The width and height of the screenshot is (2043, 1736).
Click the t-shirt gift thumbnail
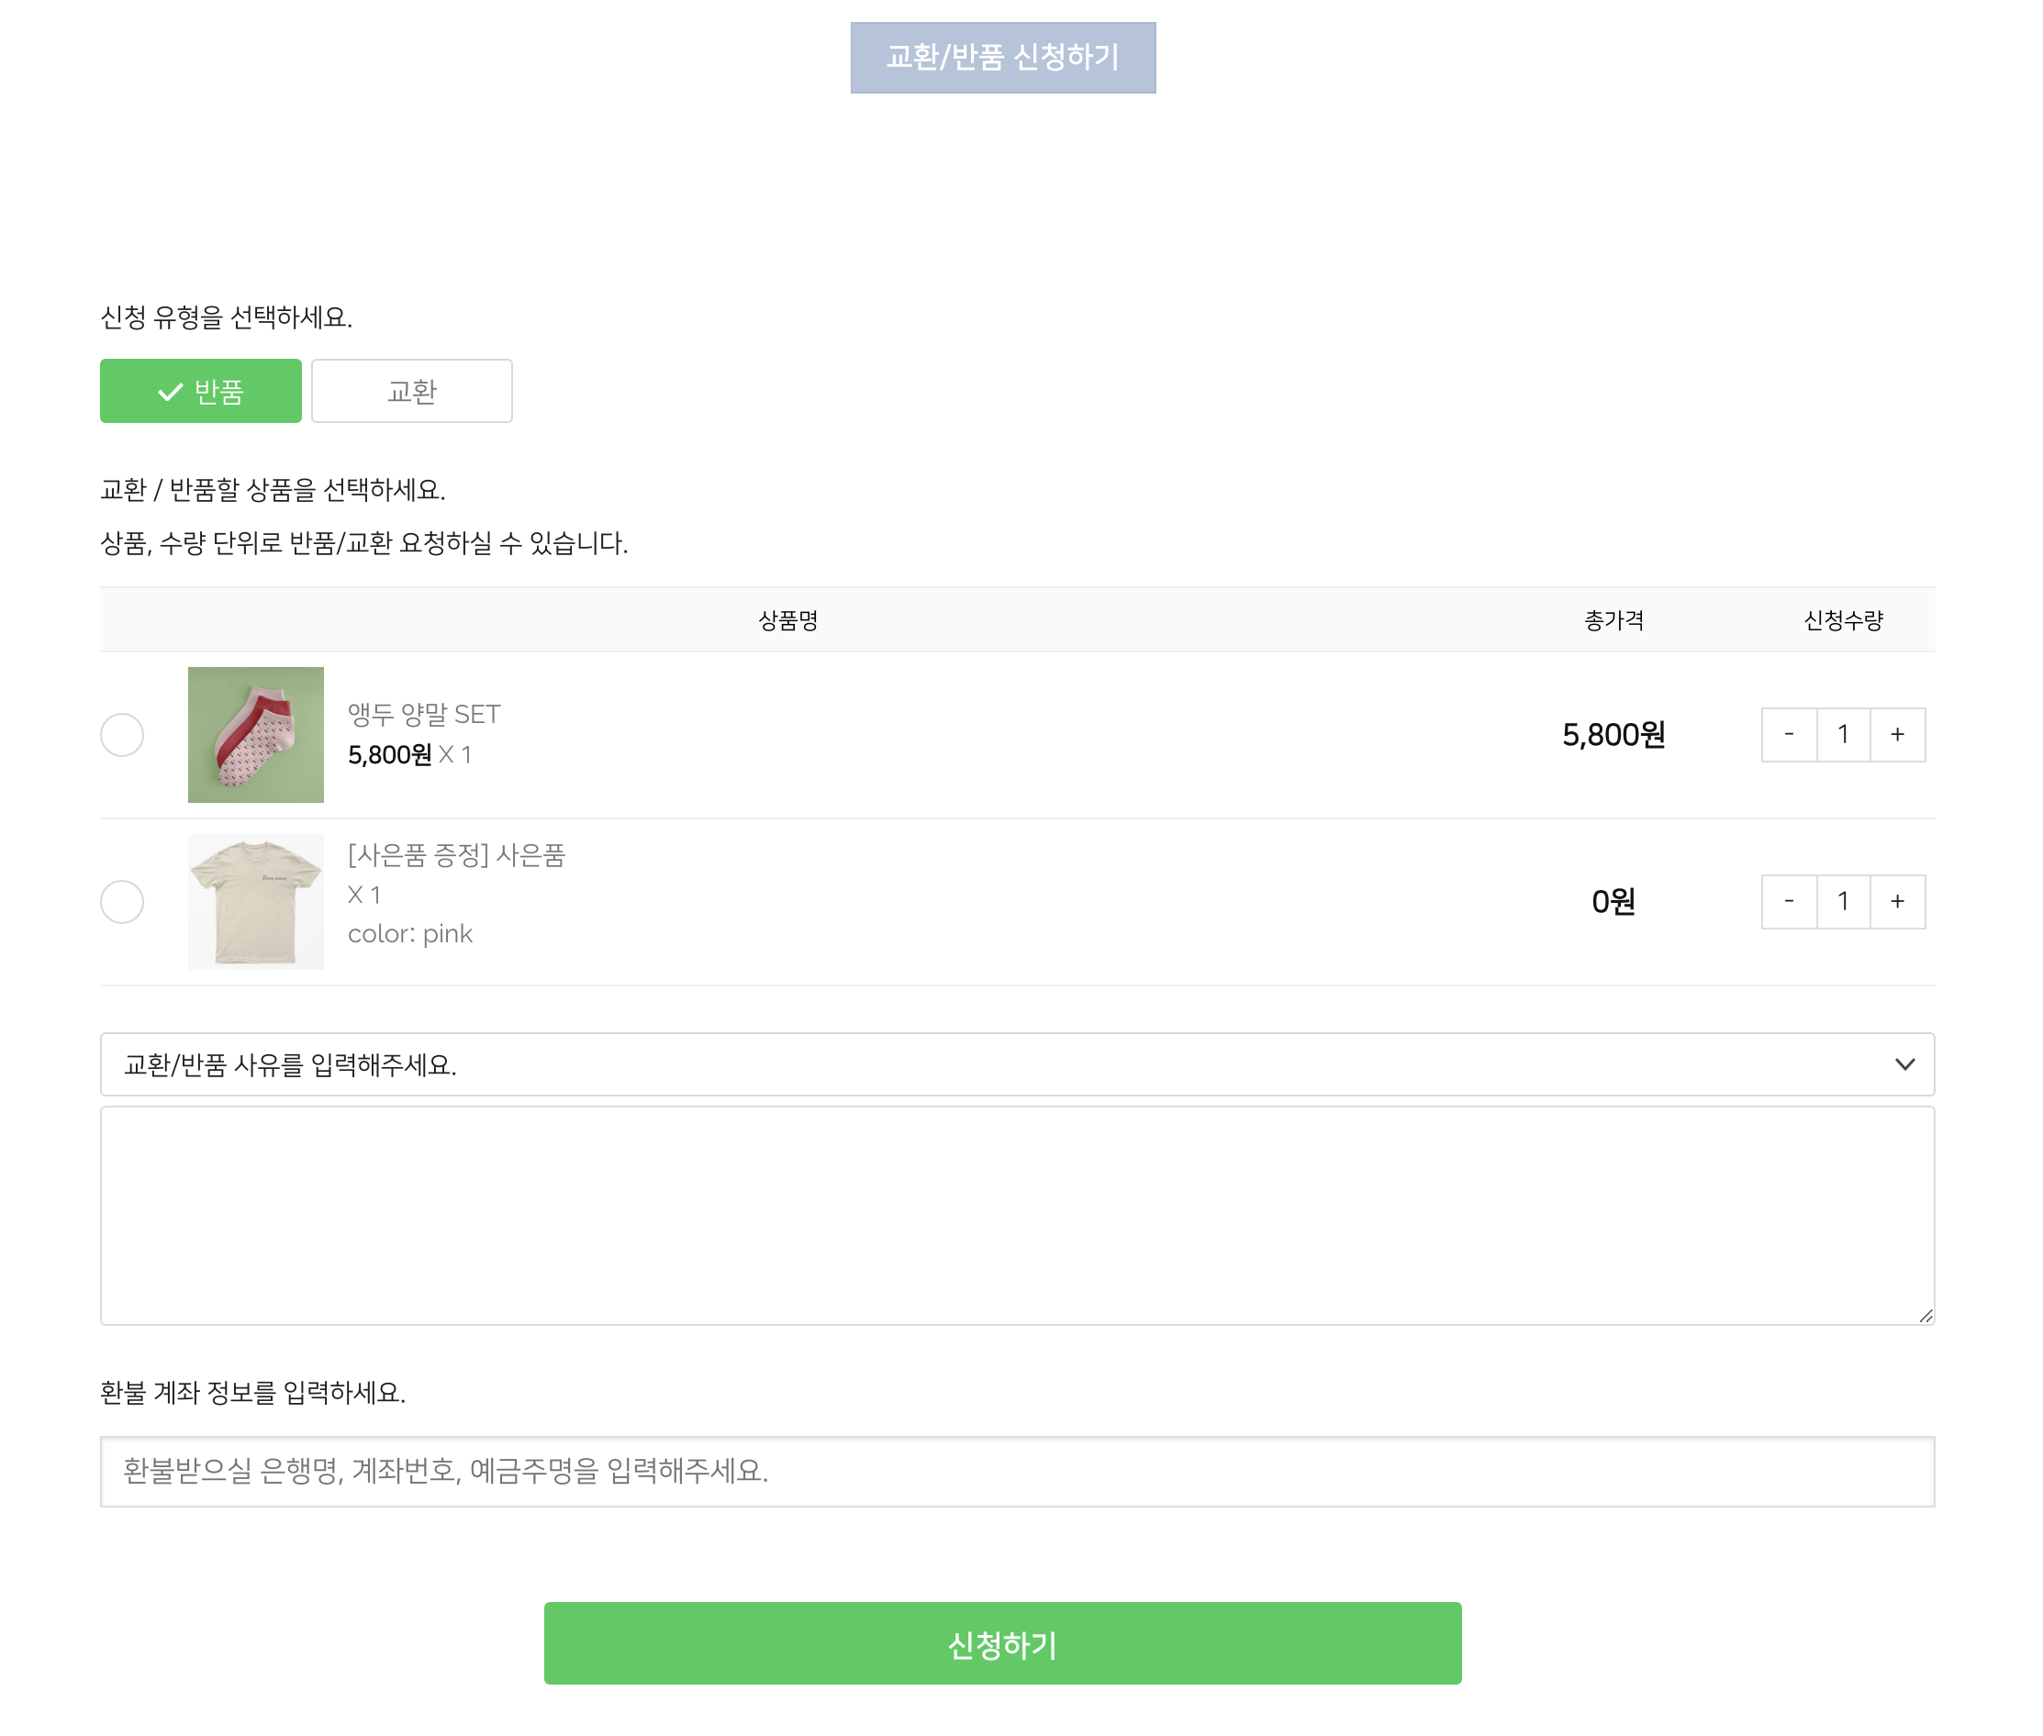click(256, 901)
